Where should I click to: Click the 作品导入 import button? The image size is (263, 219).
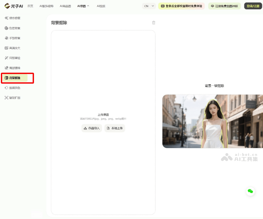click(x=92, y=128)
